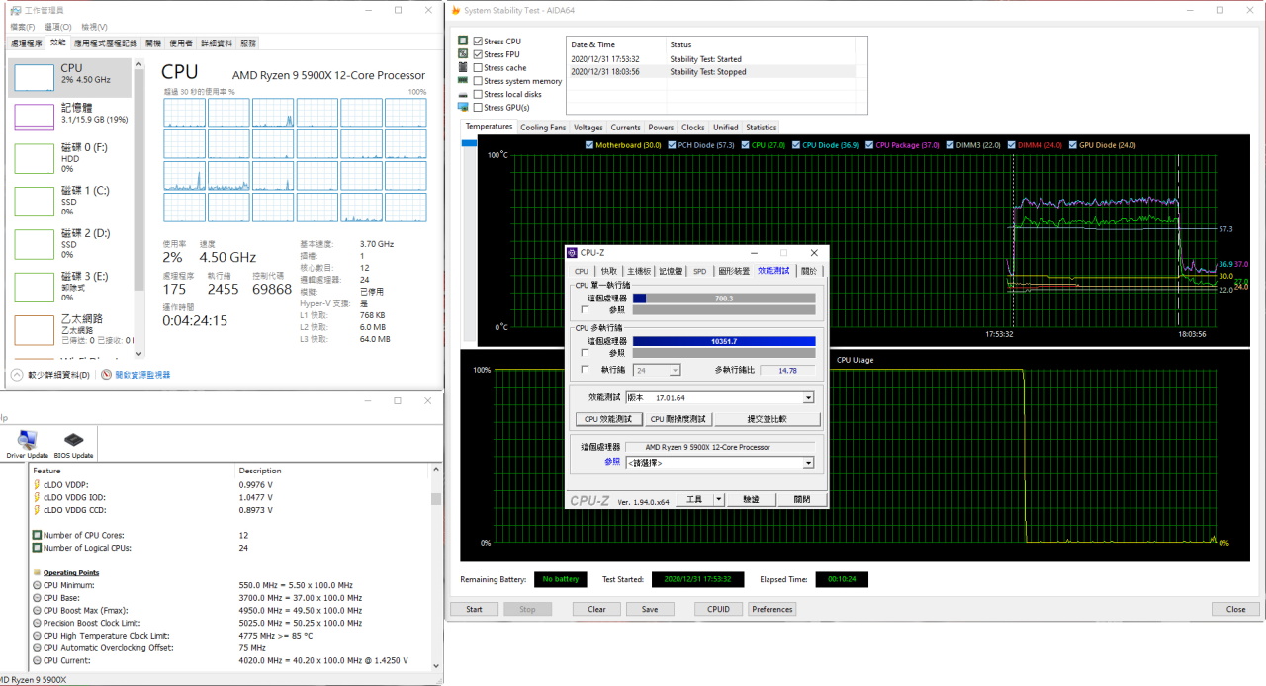Click the CPU 效能測試 benchmark button
Viewport: 1266px width, 686px height.
pyautogui.click(x=607, y=419)
